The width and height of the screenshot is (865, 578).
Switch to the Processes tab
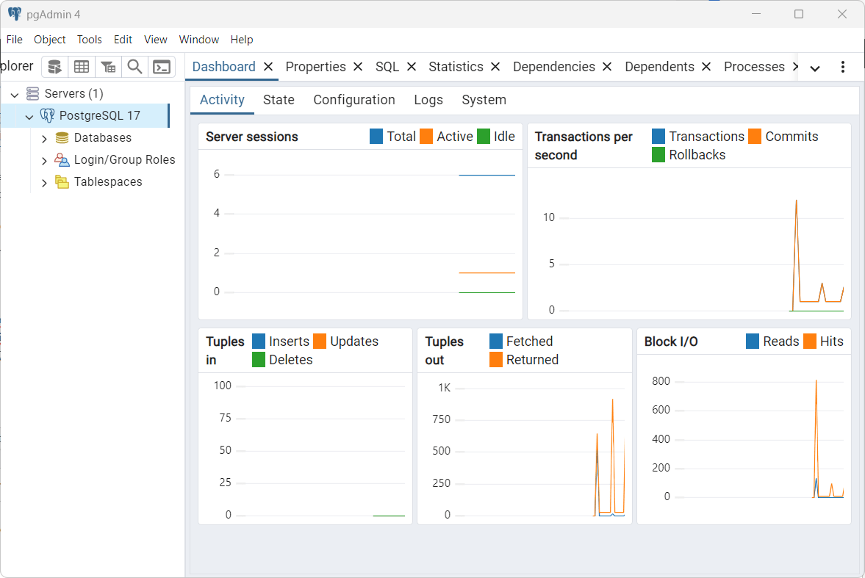754,67
